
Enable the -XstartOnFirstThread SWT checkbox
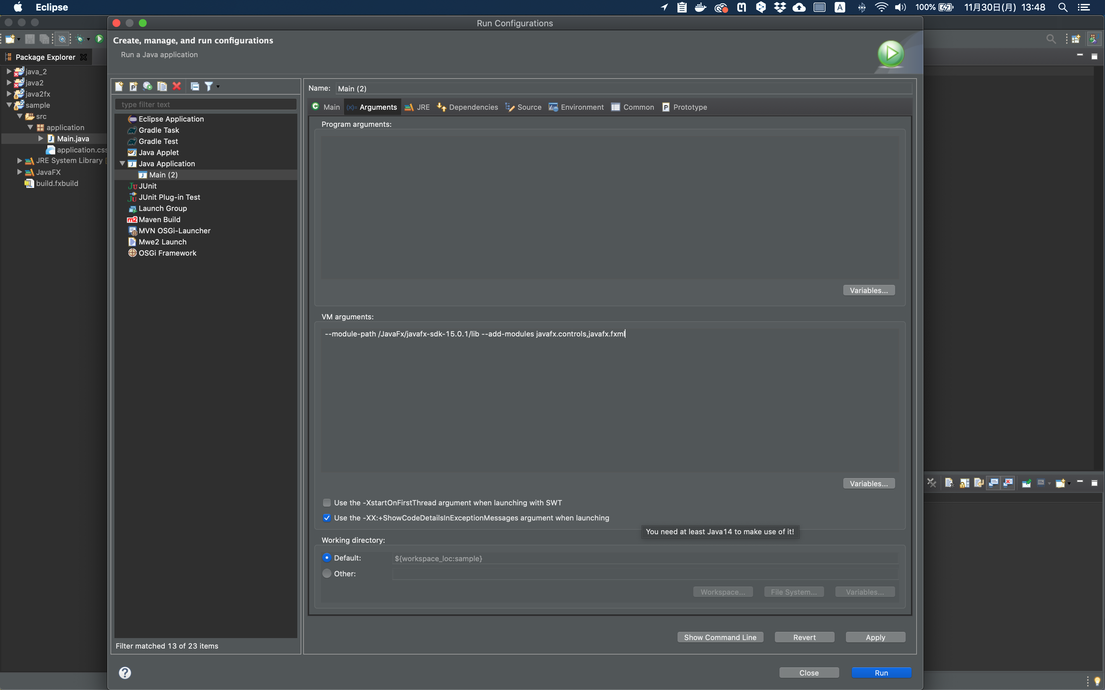pos(327,502)
